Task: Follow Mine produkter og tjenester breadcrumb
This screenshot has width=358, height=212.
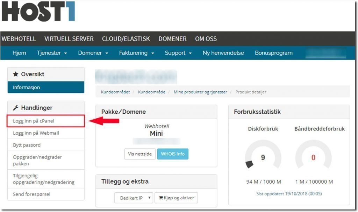Action: pos(200,92)
